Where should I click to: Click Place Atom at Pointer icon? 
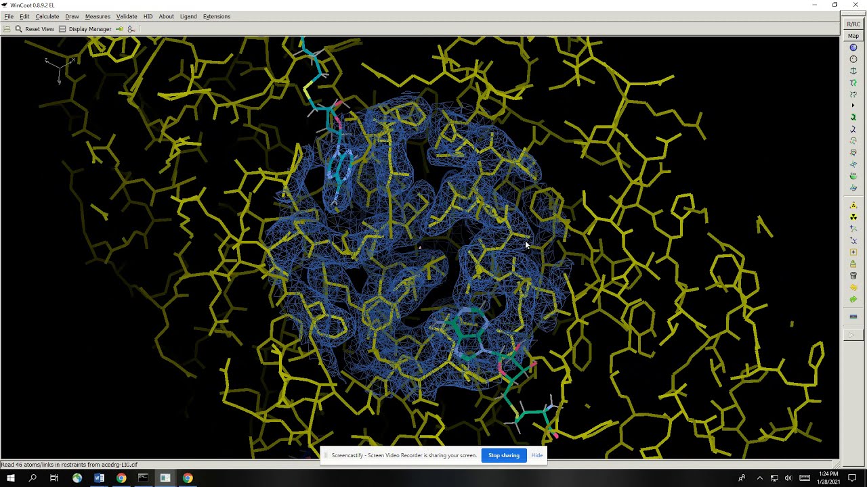pyautogui.click(x=853, y=252)
